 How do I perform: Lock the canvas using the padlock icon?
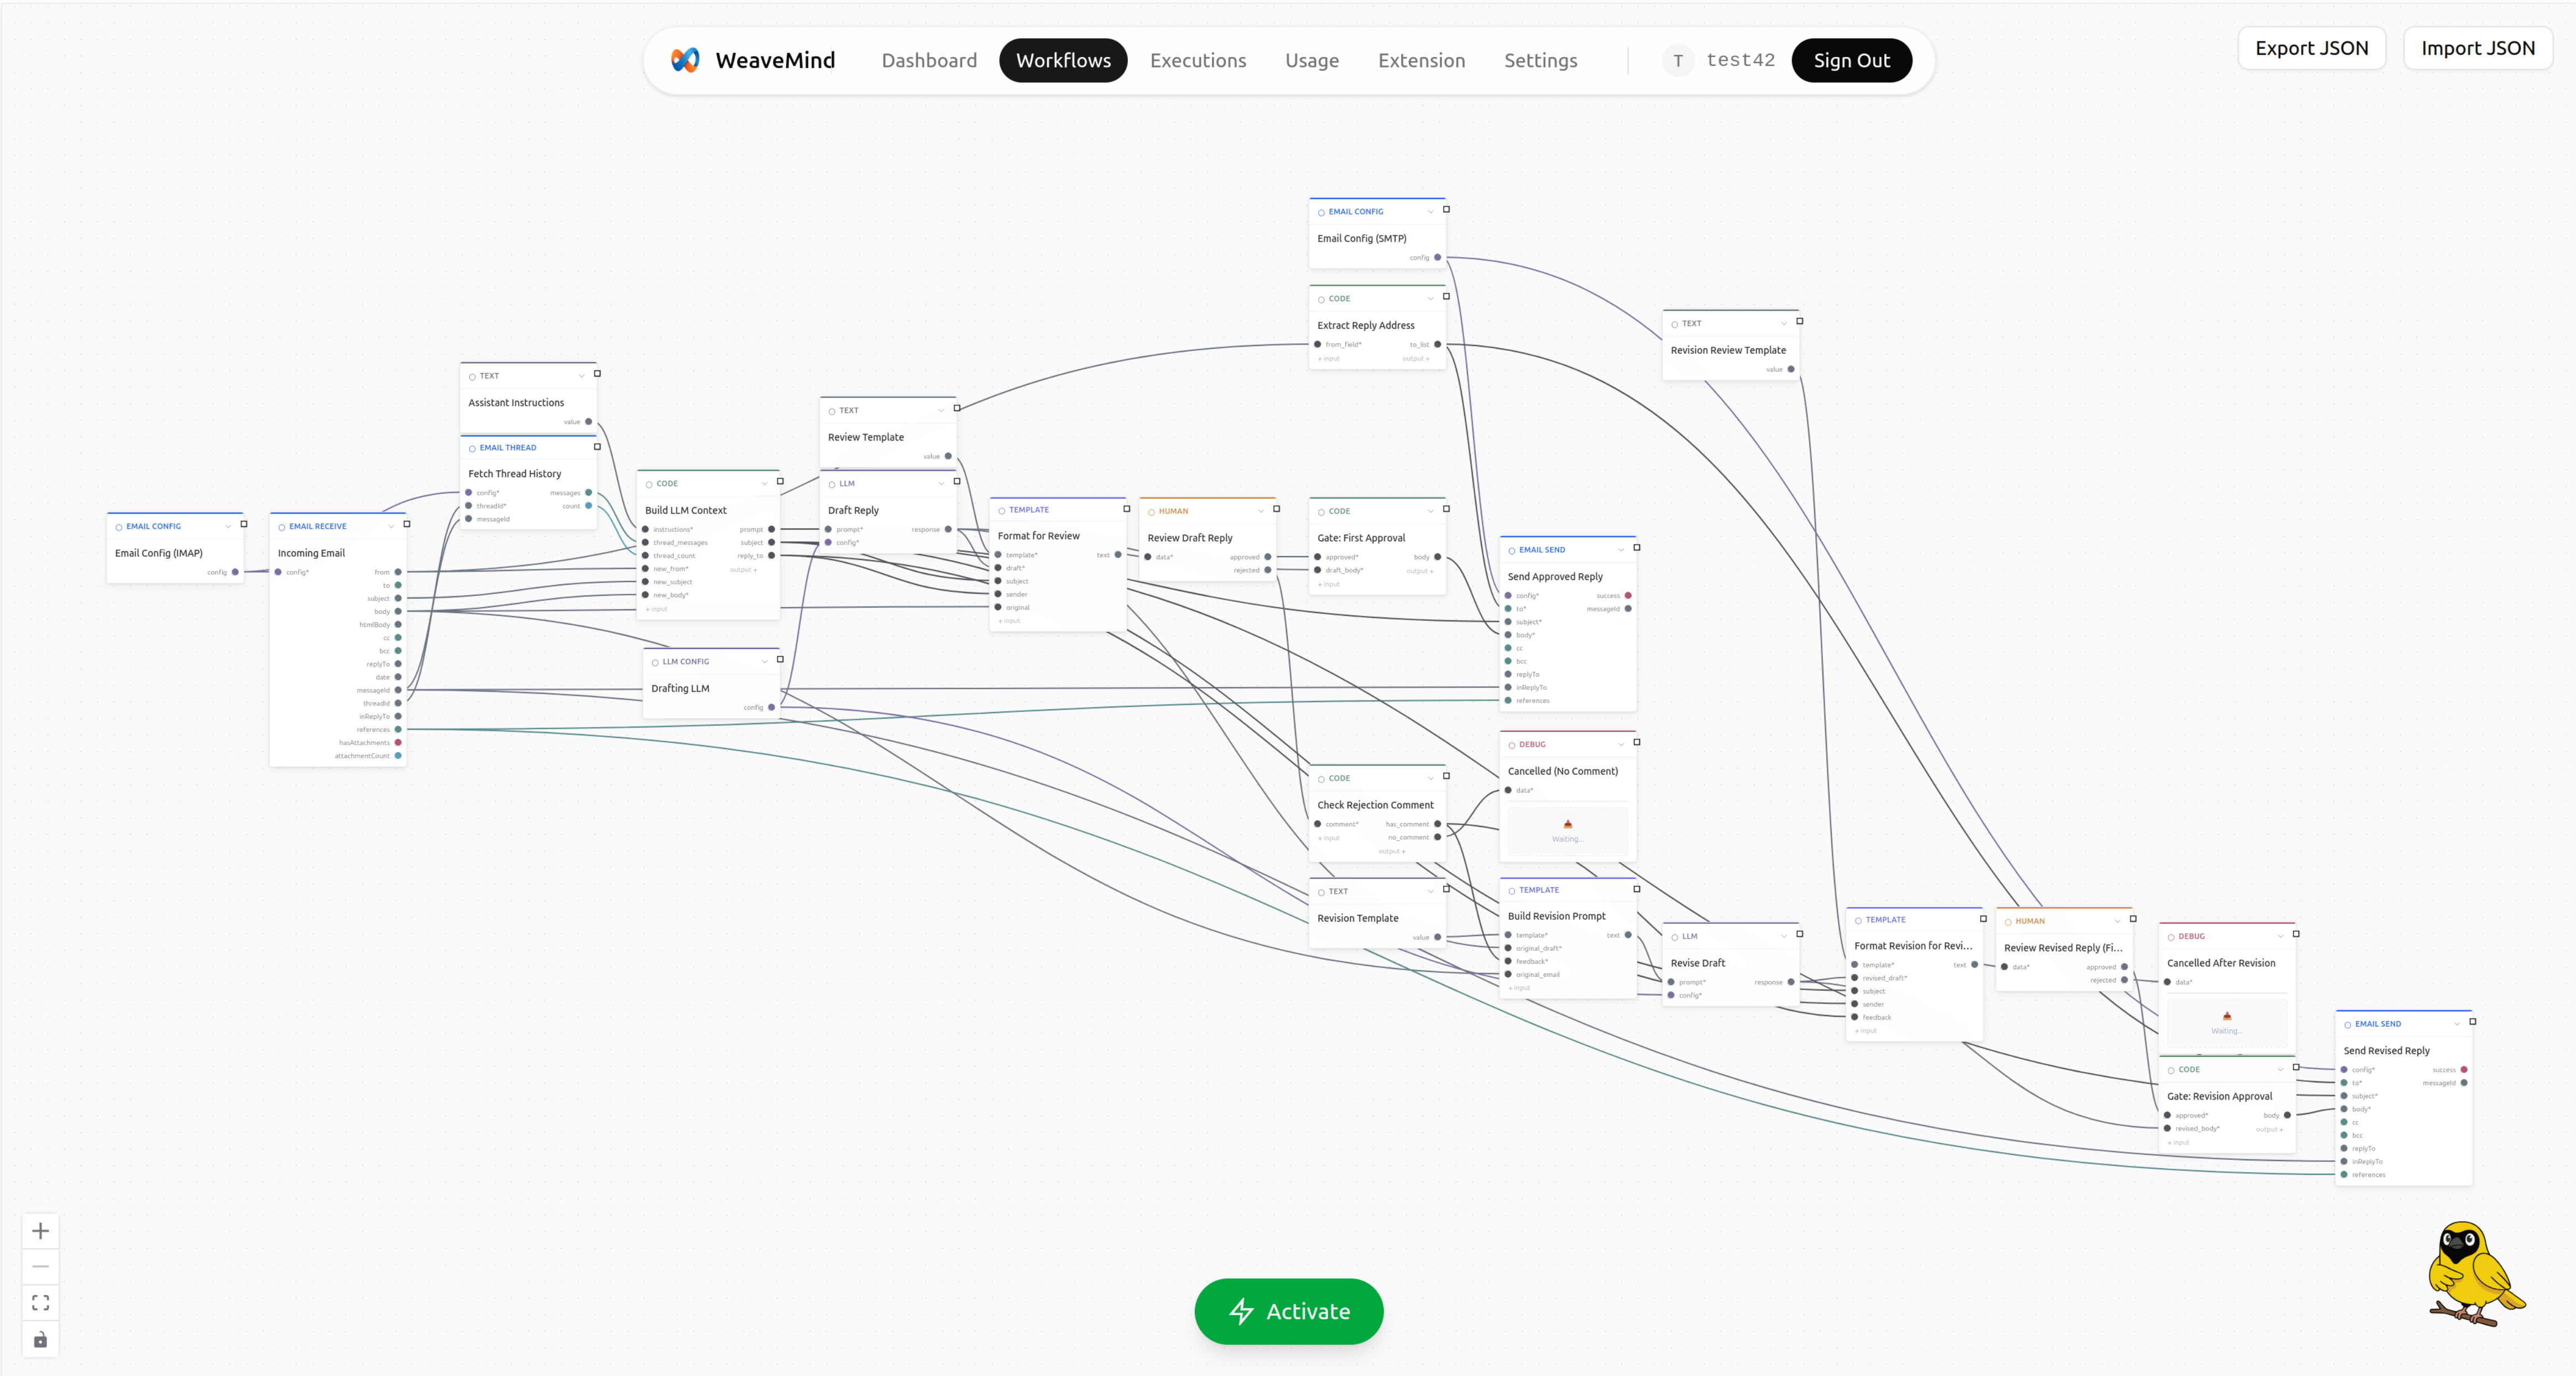tap(40, 1340)
